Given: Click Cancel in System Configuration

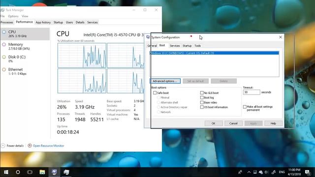Looking at the screenshot, I should pyautogui.click(x=233, y=123).
